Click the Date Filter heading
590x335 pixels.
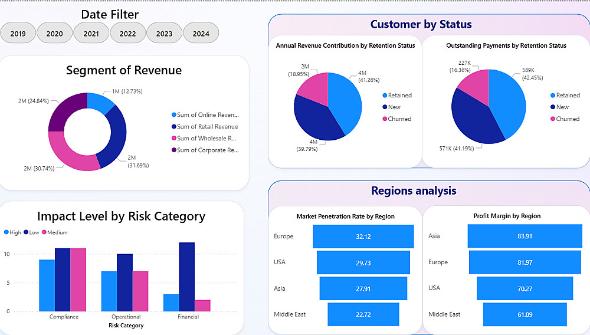[110, 14]
